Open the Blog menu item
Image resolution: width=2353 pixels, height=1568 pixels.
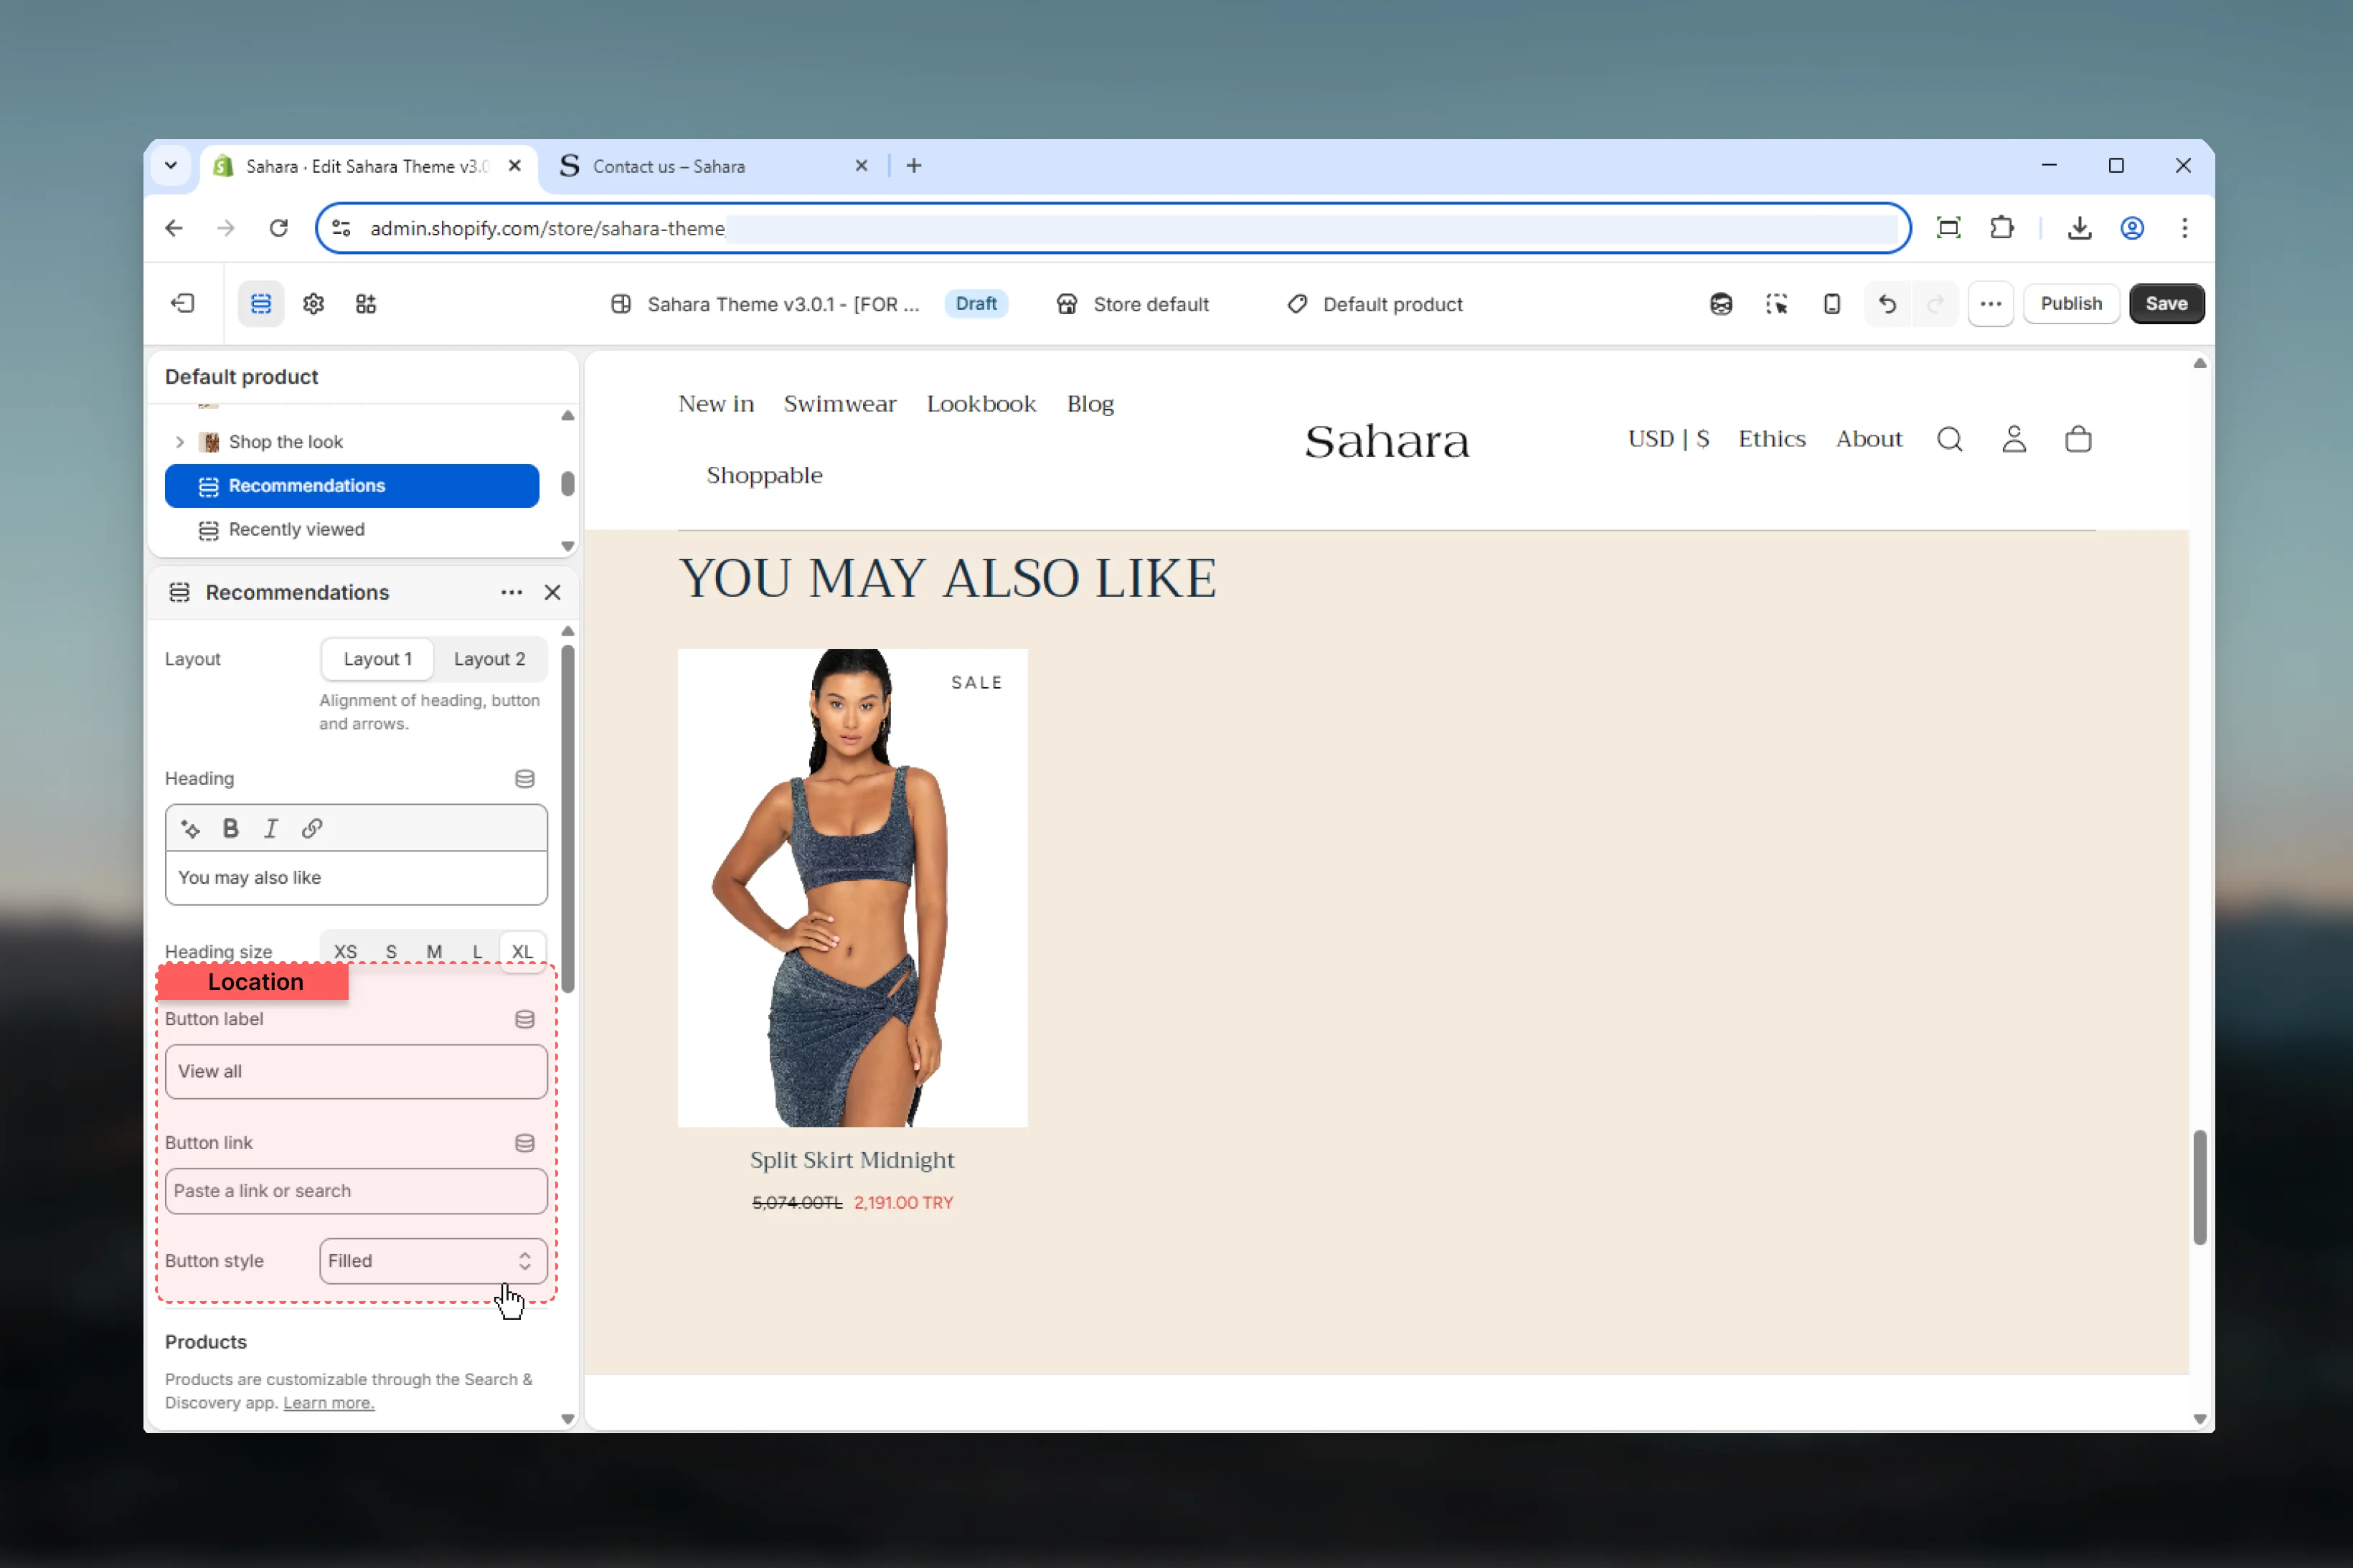1090,404
